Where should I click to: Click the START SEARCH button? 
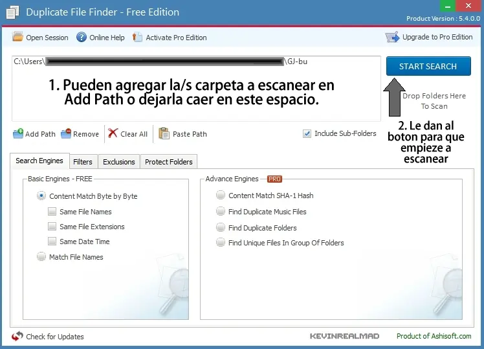coord(428,66)
